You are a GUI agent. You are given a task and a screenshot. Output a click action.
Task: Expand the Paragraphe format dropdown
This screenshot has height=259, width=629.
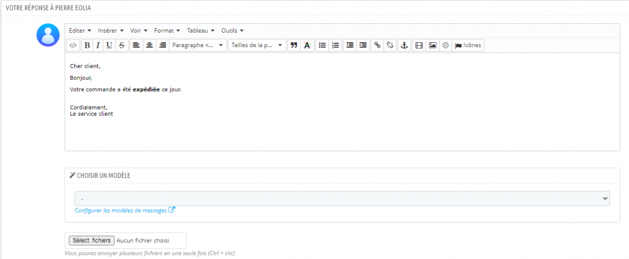(x=198, y=45)
